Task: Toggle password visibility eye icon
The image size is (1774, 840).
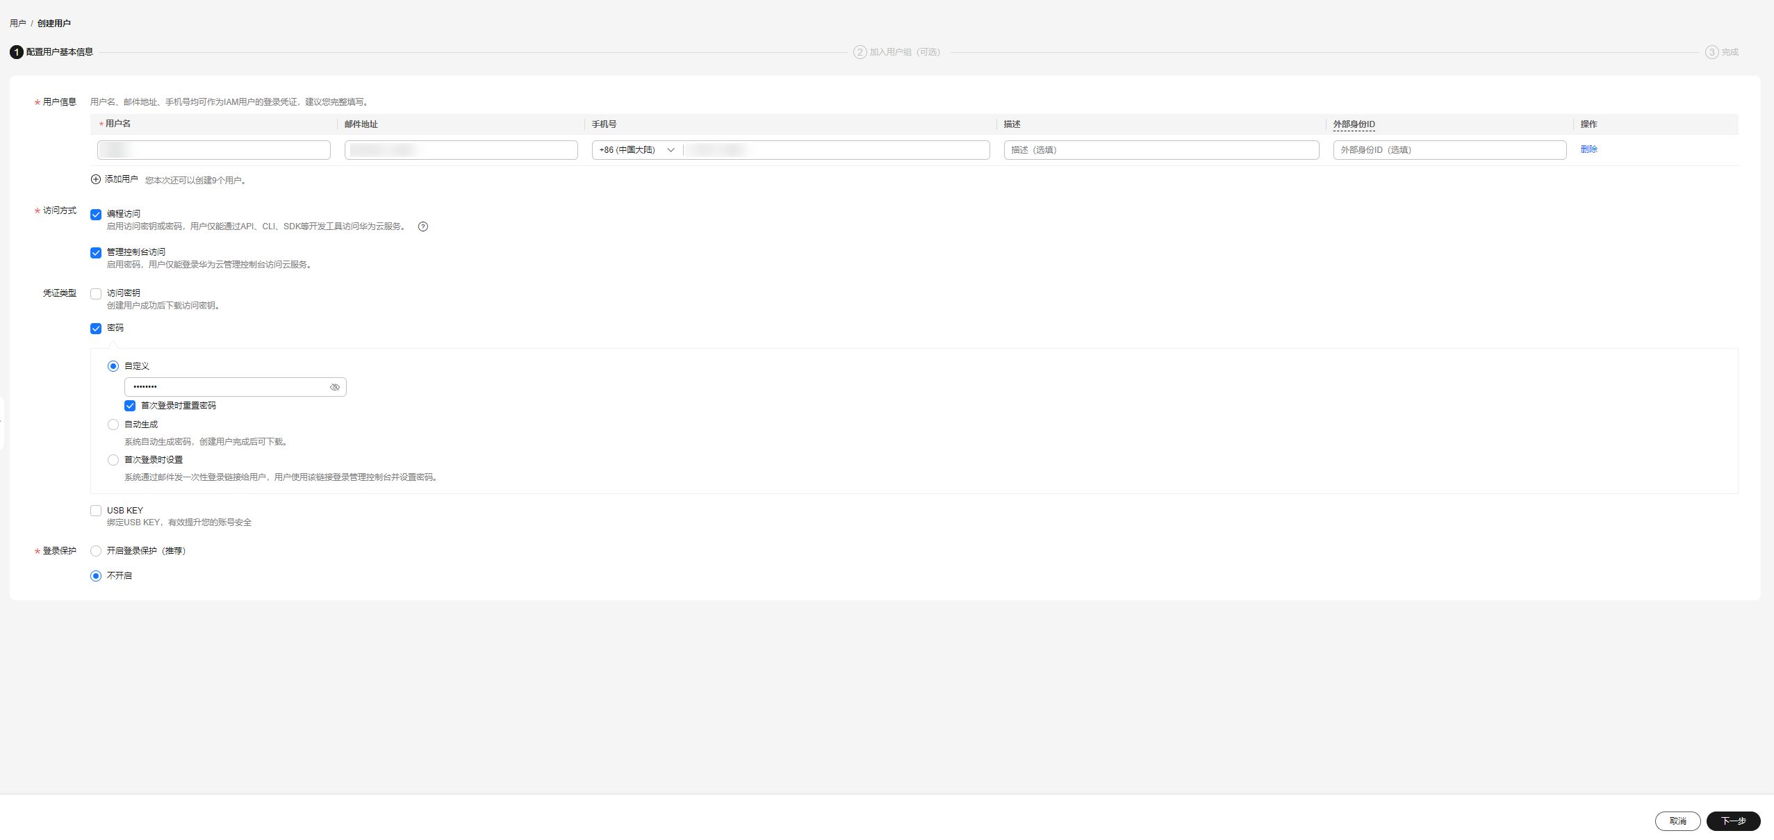Action: (x=335, y=387)
